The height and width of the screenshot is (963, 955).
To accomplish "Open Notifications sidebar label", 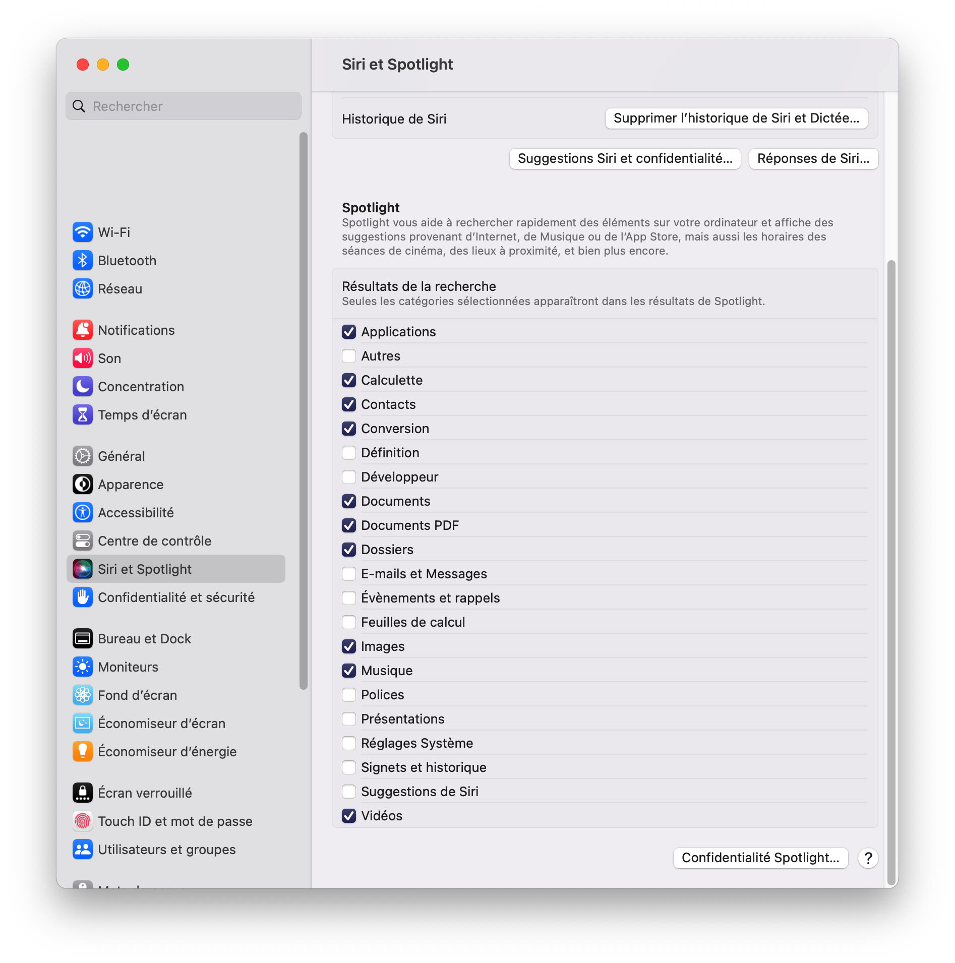I will click(136, 330).
